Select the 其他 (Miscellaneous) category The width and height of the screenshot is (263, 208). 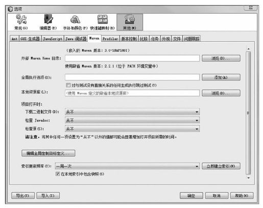(x=130, y=22)
